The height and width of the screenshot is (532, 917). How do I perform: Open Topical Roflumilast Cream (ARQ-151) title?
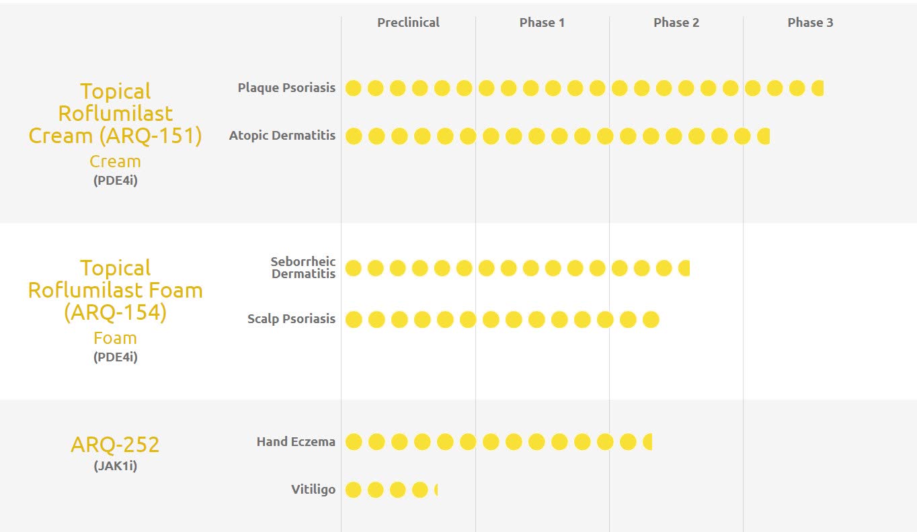point(115,114)
